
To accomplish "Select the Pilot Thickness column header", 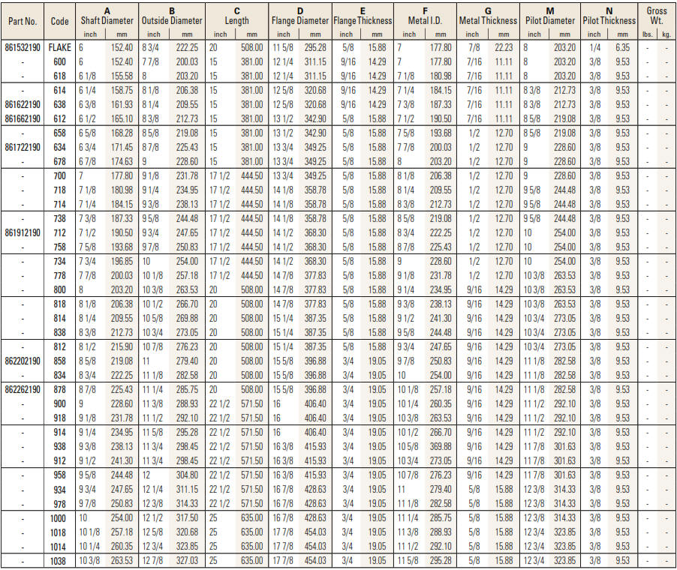I will pos(610,21).
